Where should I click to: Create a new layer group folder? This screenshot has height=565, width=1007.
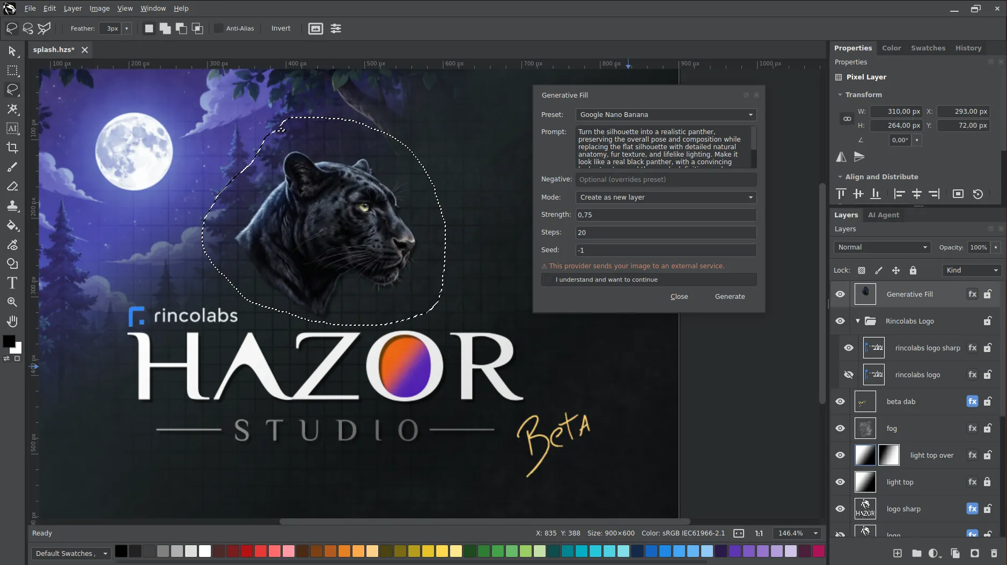[x=916, y=553]
